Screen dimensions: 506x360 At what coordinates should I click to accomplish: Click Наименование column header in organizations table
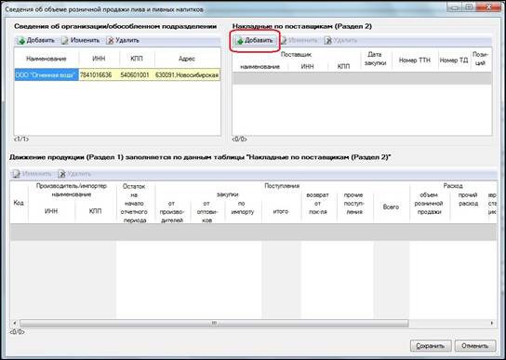click(x=47, y=59)
